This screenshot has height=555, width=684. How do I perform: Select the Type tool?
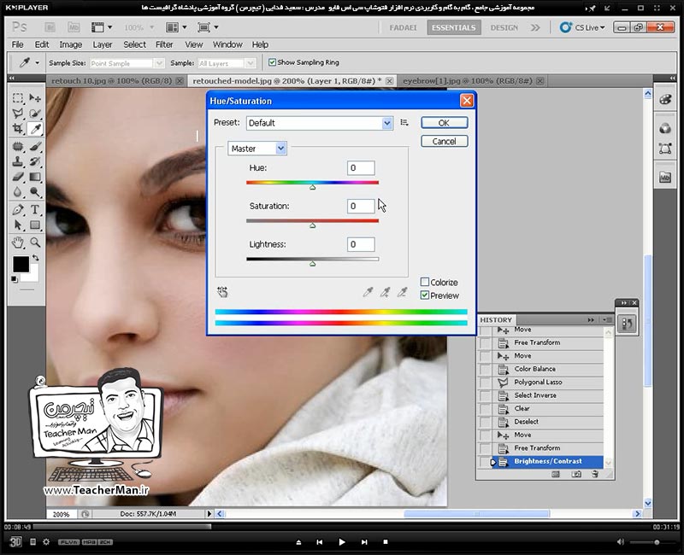pos(35,210)
